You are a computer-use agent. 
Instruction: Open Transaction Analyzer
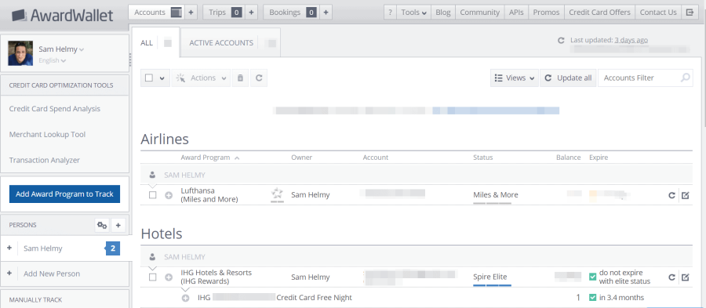45,160
